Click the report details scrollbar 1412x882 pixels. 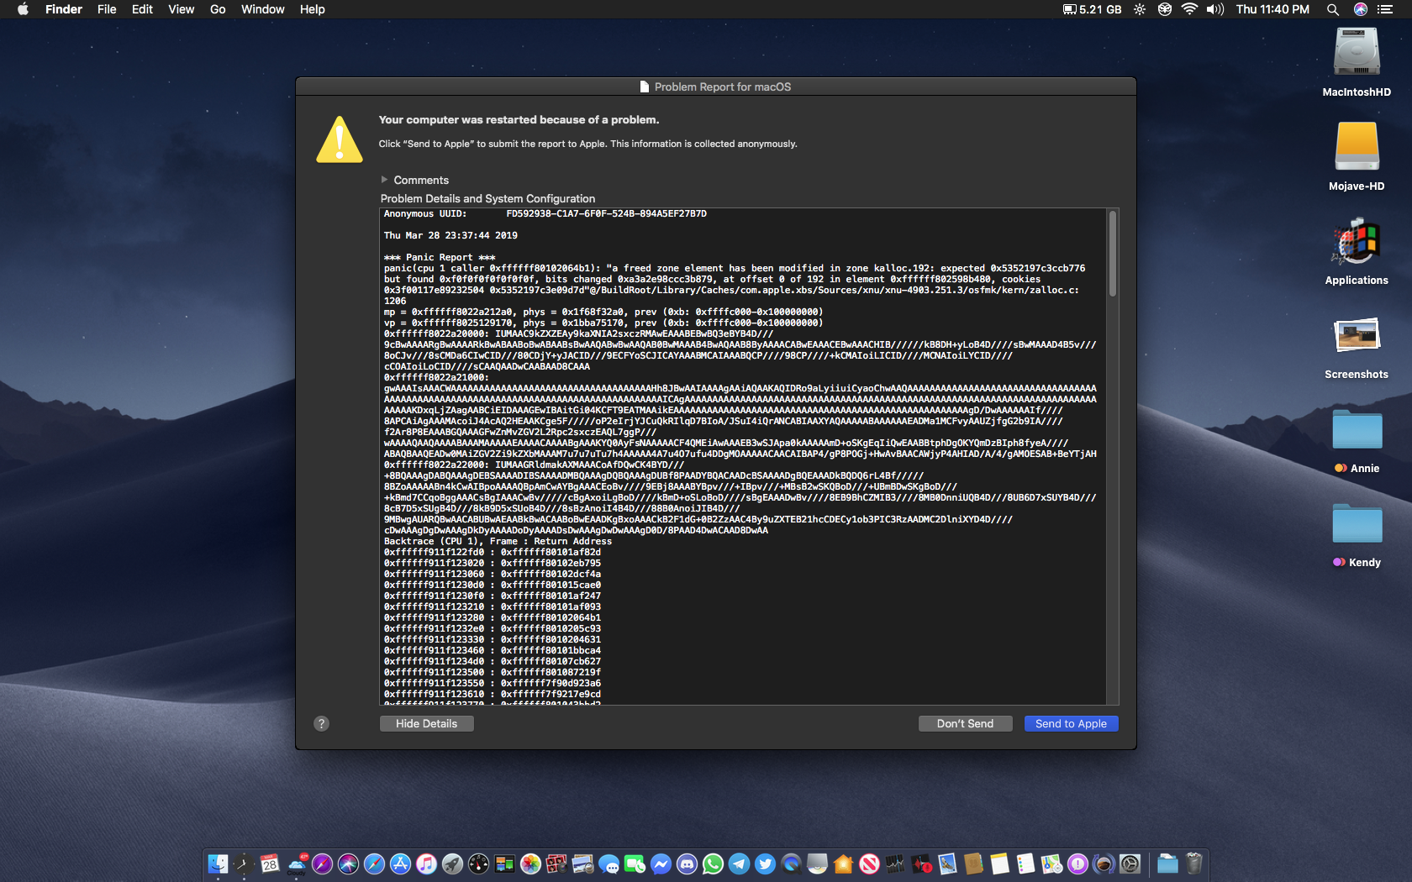tap(1112, 254)
